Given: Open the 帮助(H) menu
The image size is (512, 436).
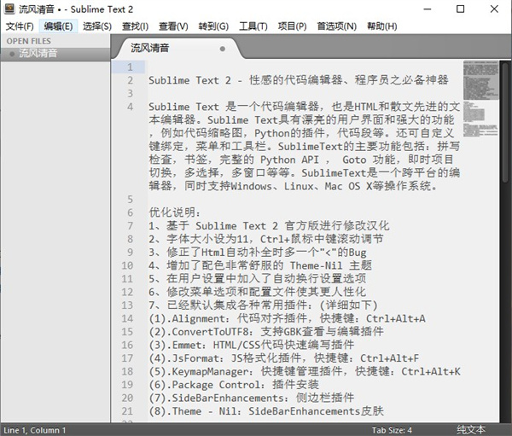Looking at the screenshot, I should (382, 26).
